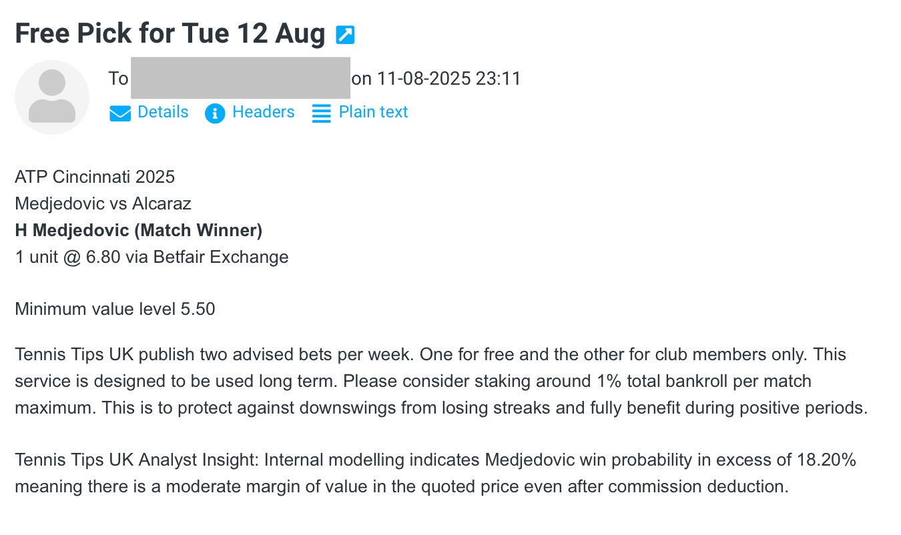Click the info icon beside Headers
The height and width of the screenshot is (535, 901).
[x=215, y=113]
